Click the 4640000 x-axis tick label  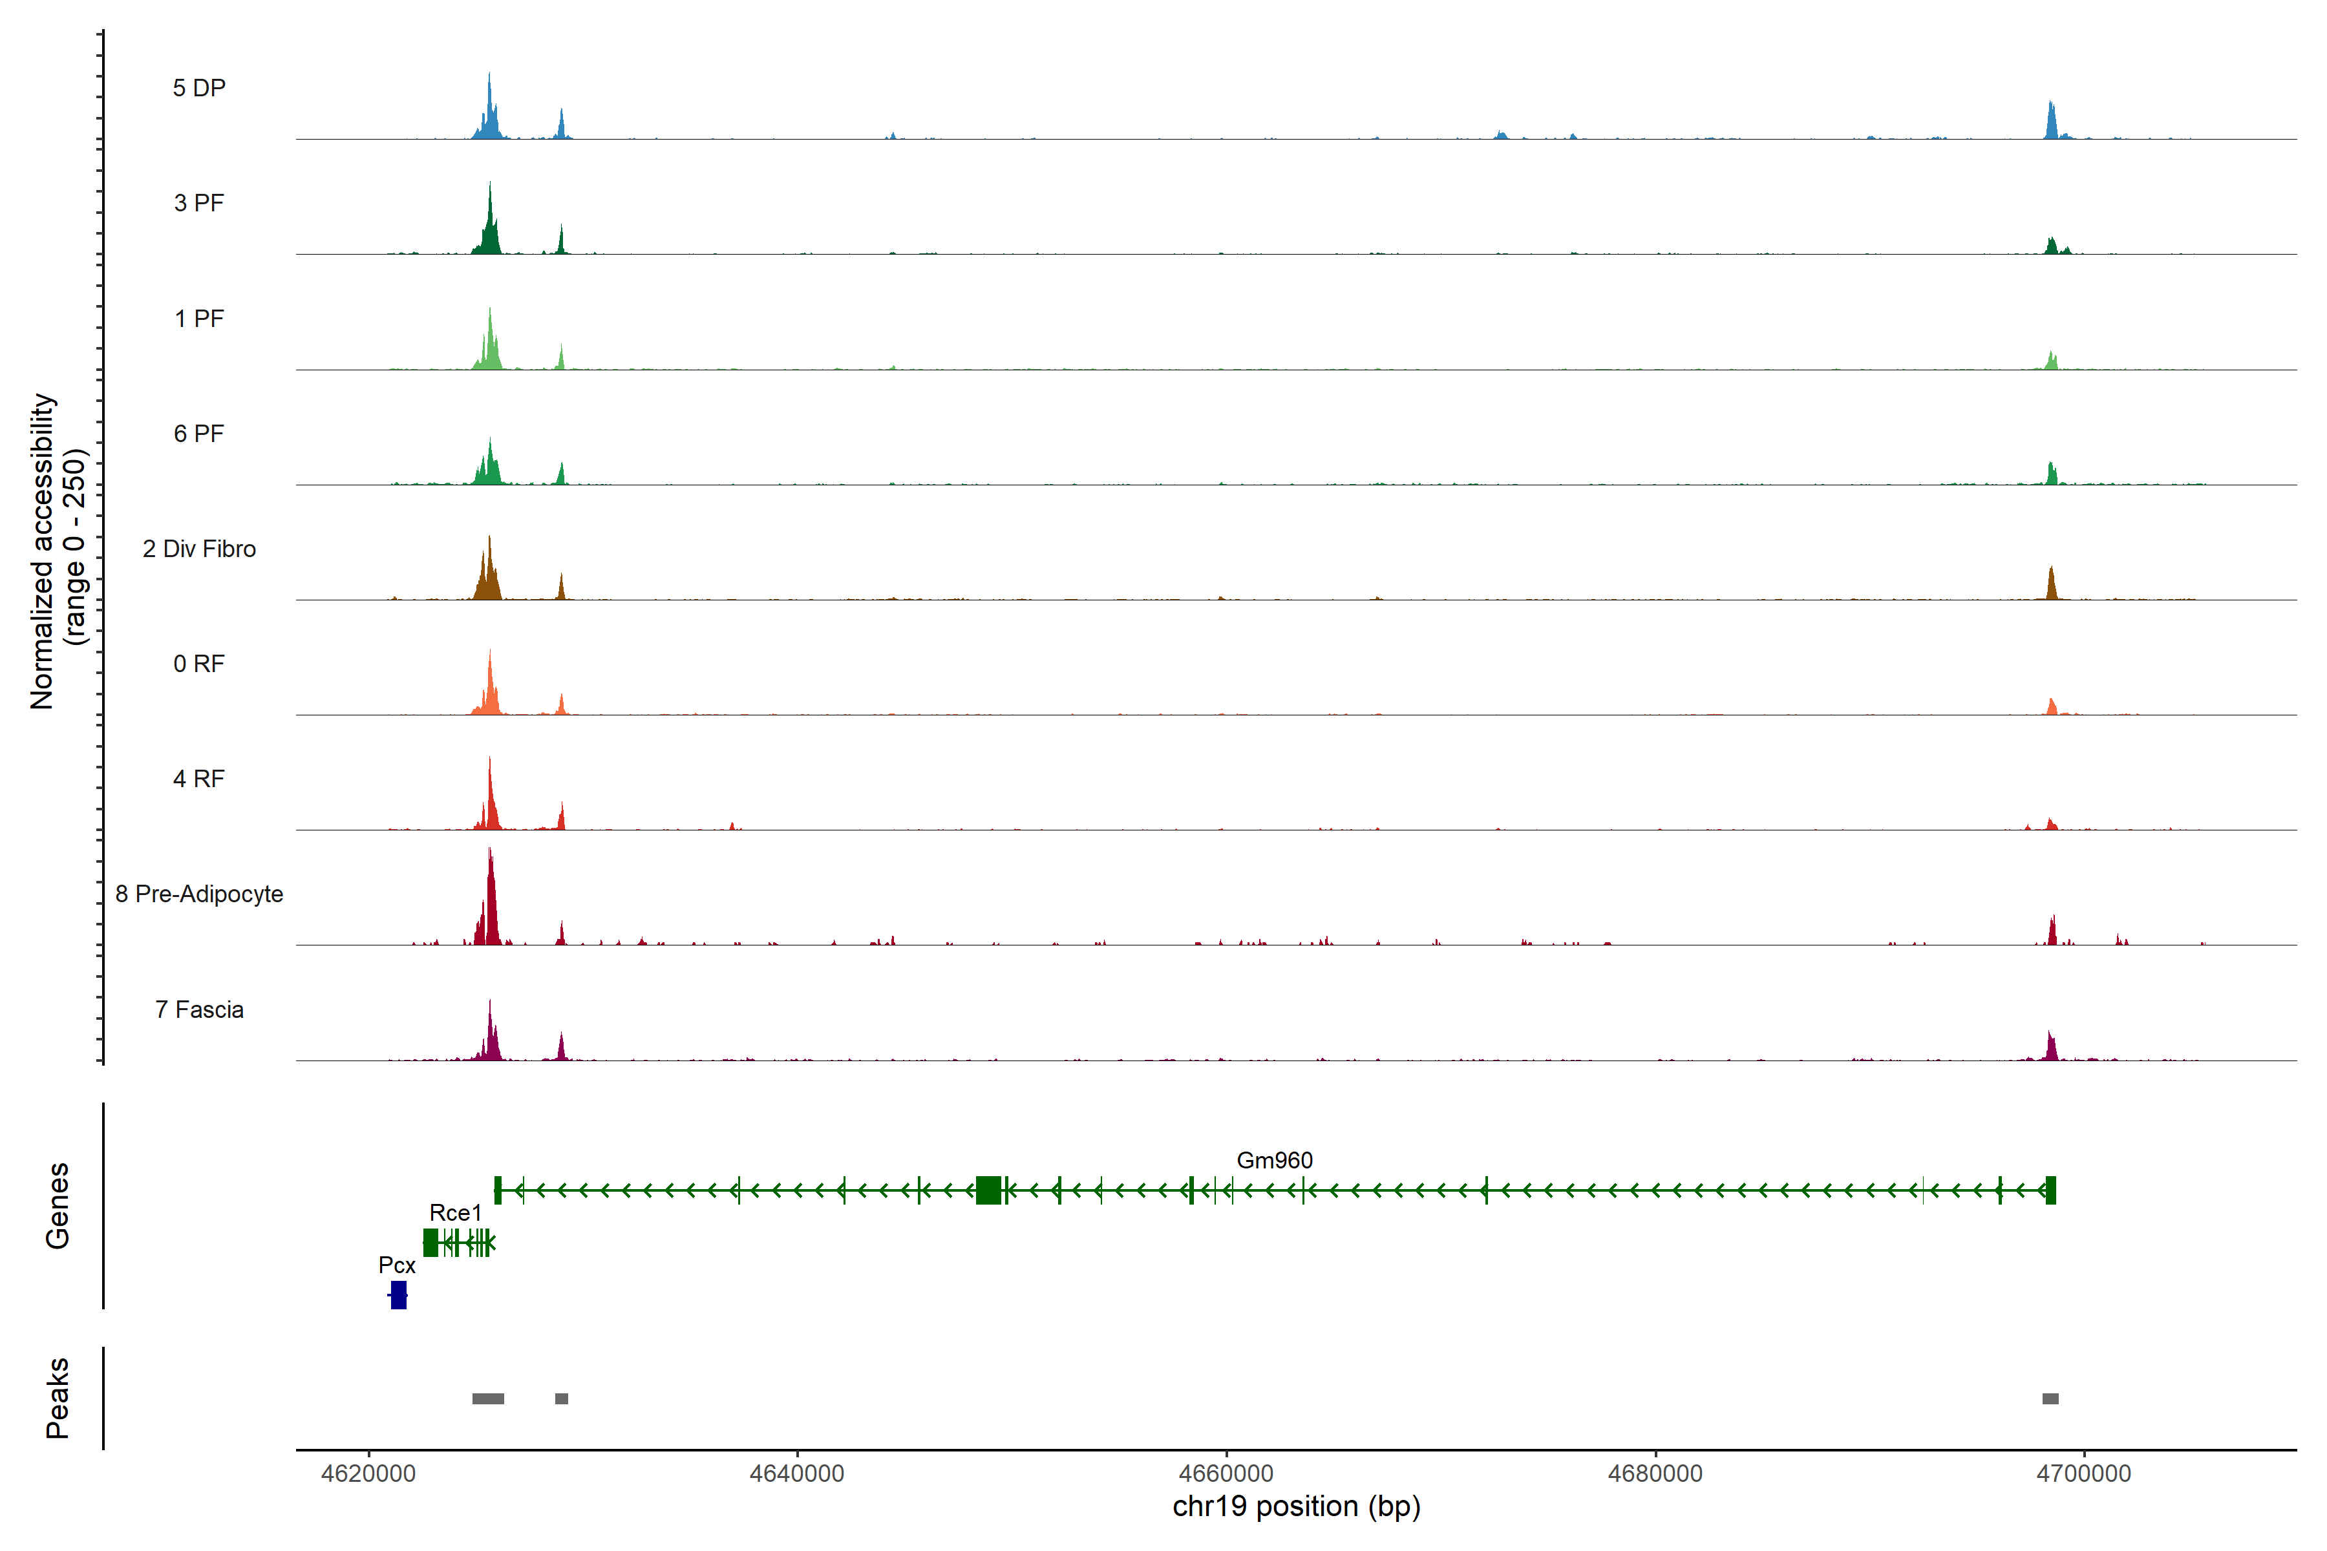(x=796, y=1474)
